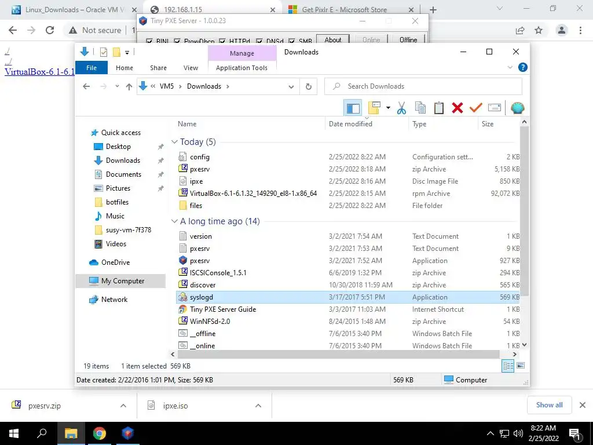
Task: Delete selected file with red X icon
Action: click(x=457, y=108)
